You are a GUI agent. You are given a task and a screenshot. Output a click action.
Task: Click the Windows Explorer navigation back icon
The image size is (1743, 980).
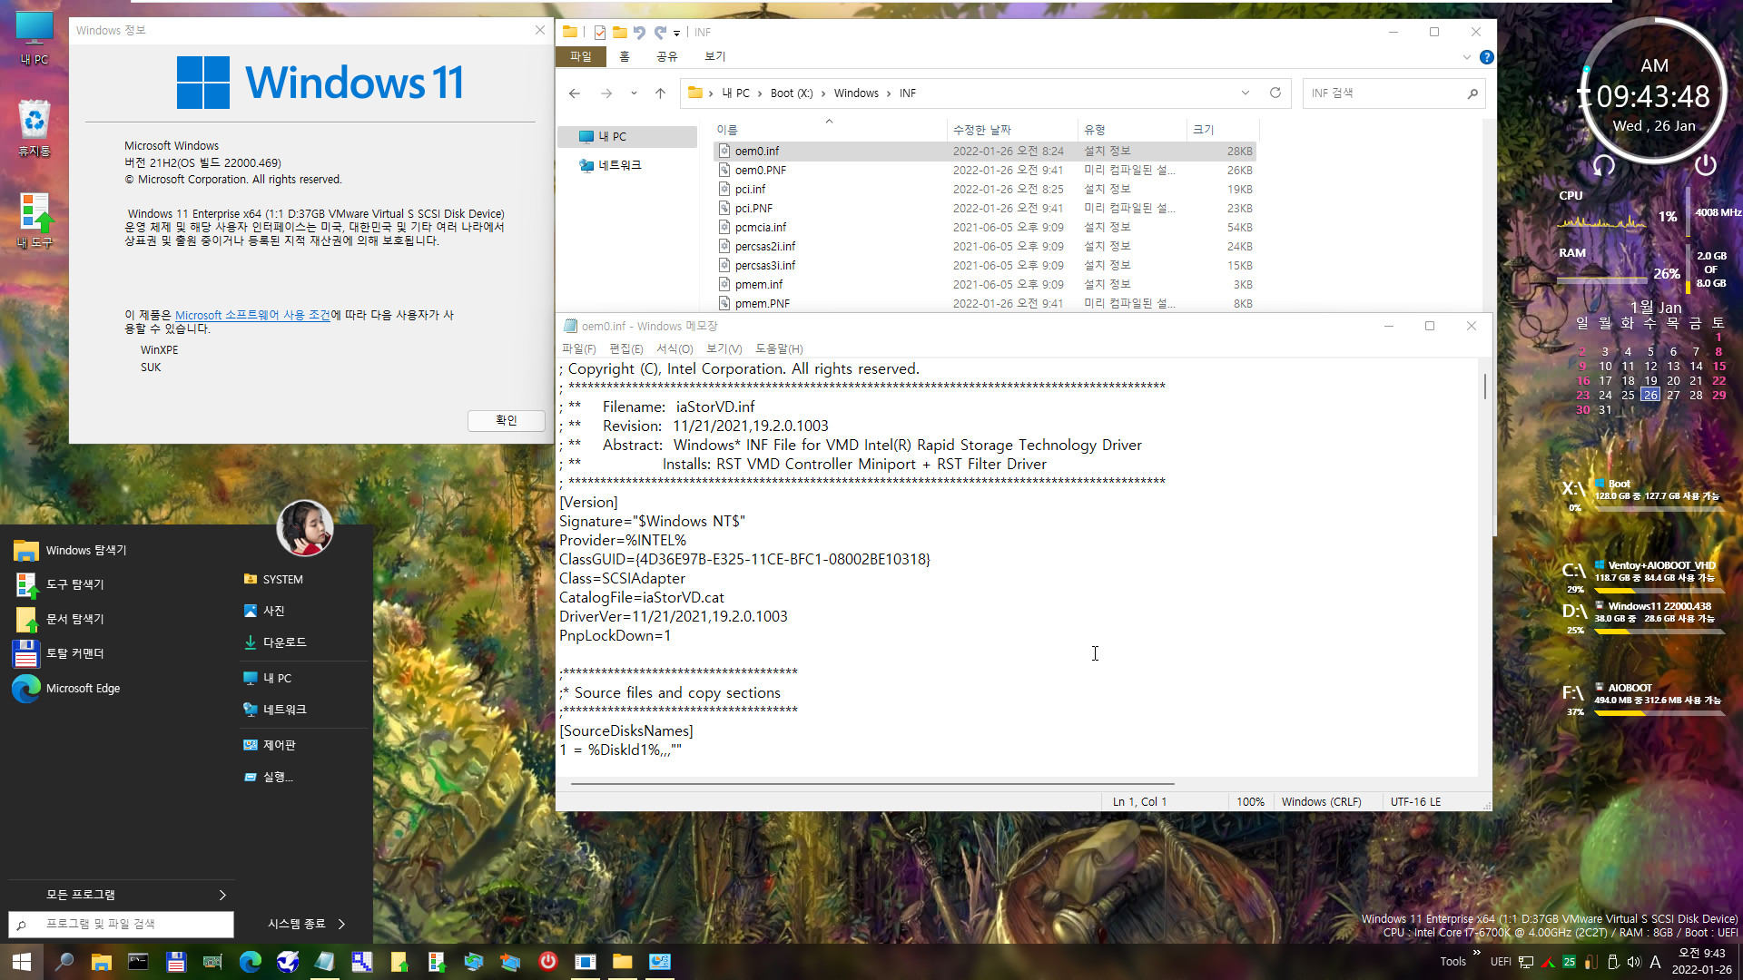pyautogui.click(x=574, y=93)
